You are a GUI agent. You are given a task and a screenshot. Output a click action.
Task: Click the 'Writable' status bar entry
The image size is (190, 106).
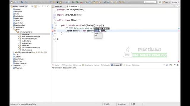[107, 104]
